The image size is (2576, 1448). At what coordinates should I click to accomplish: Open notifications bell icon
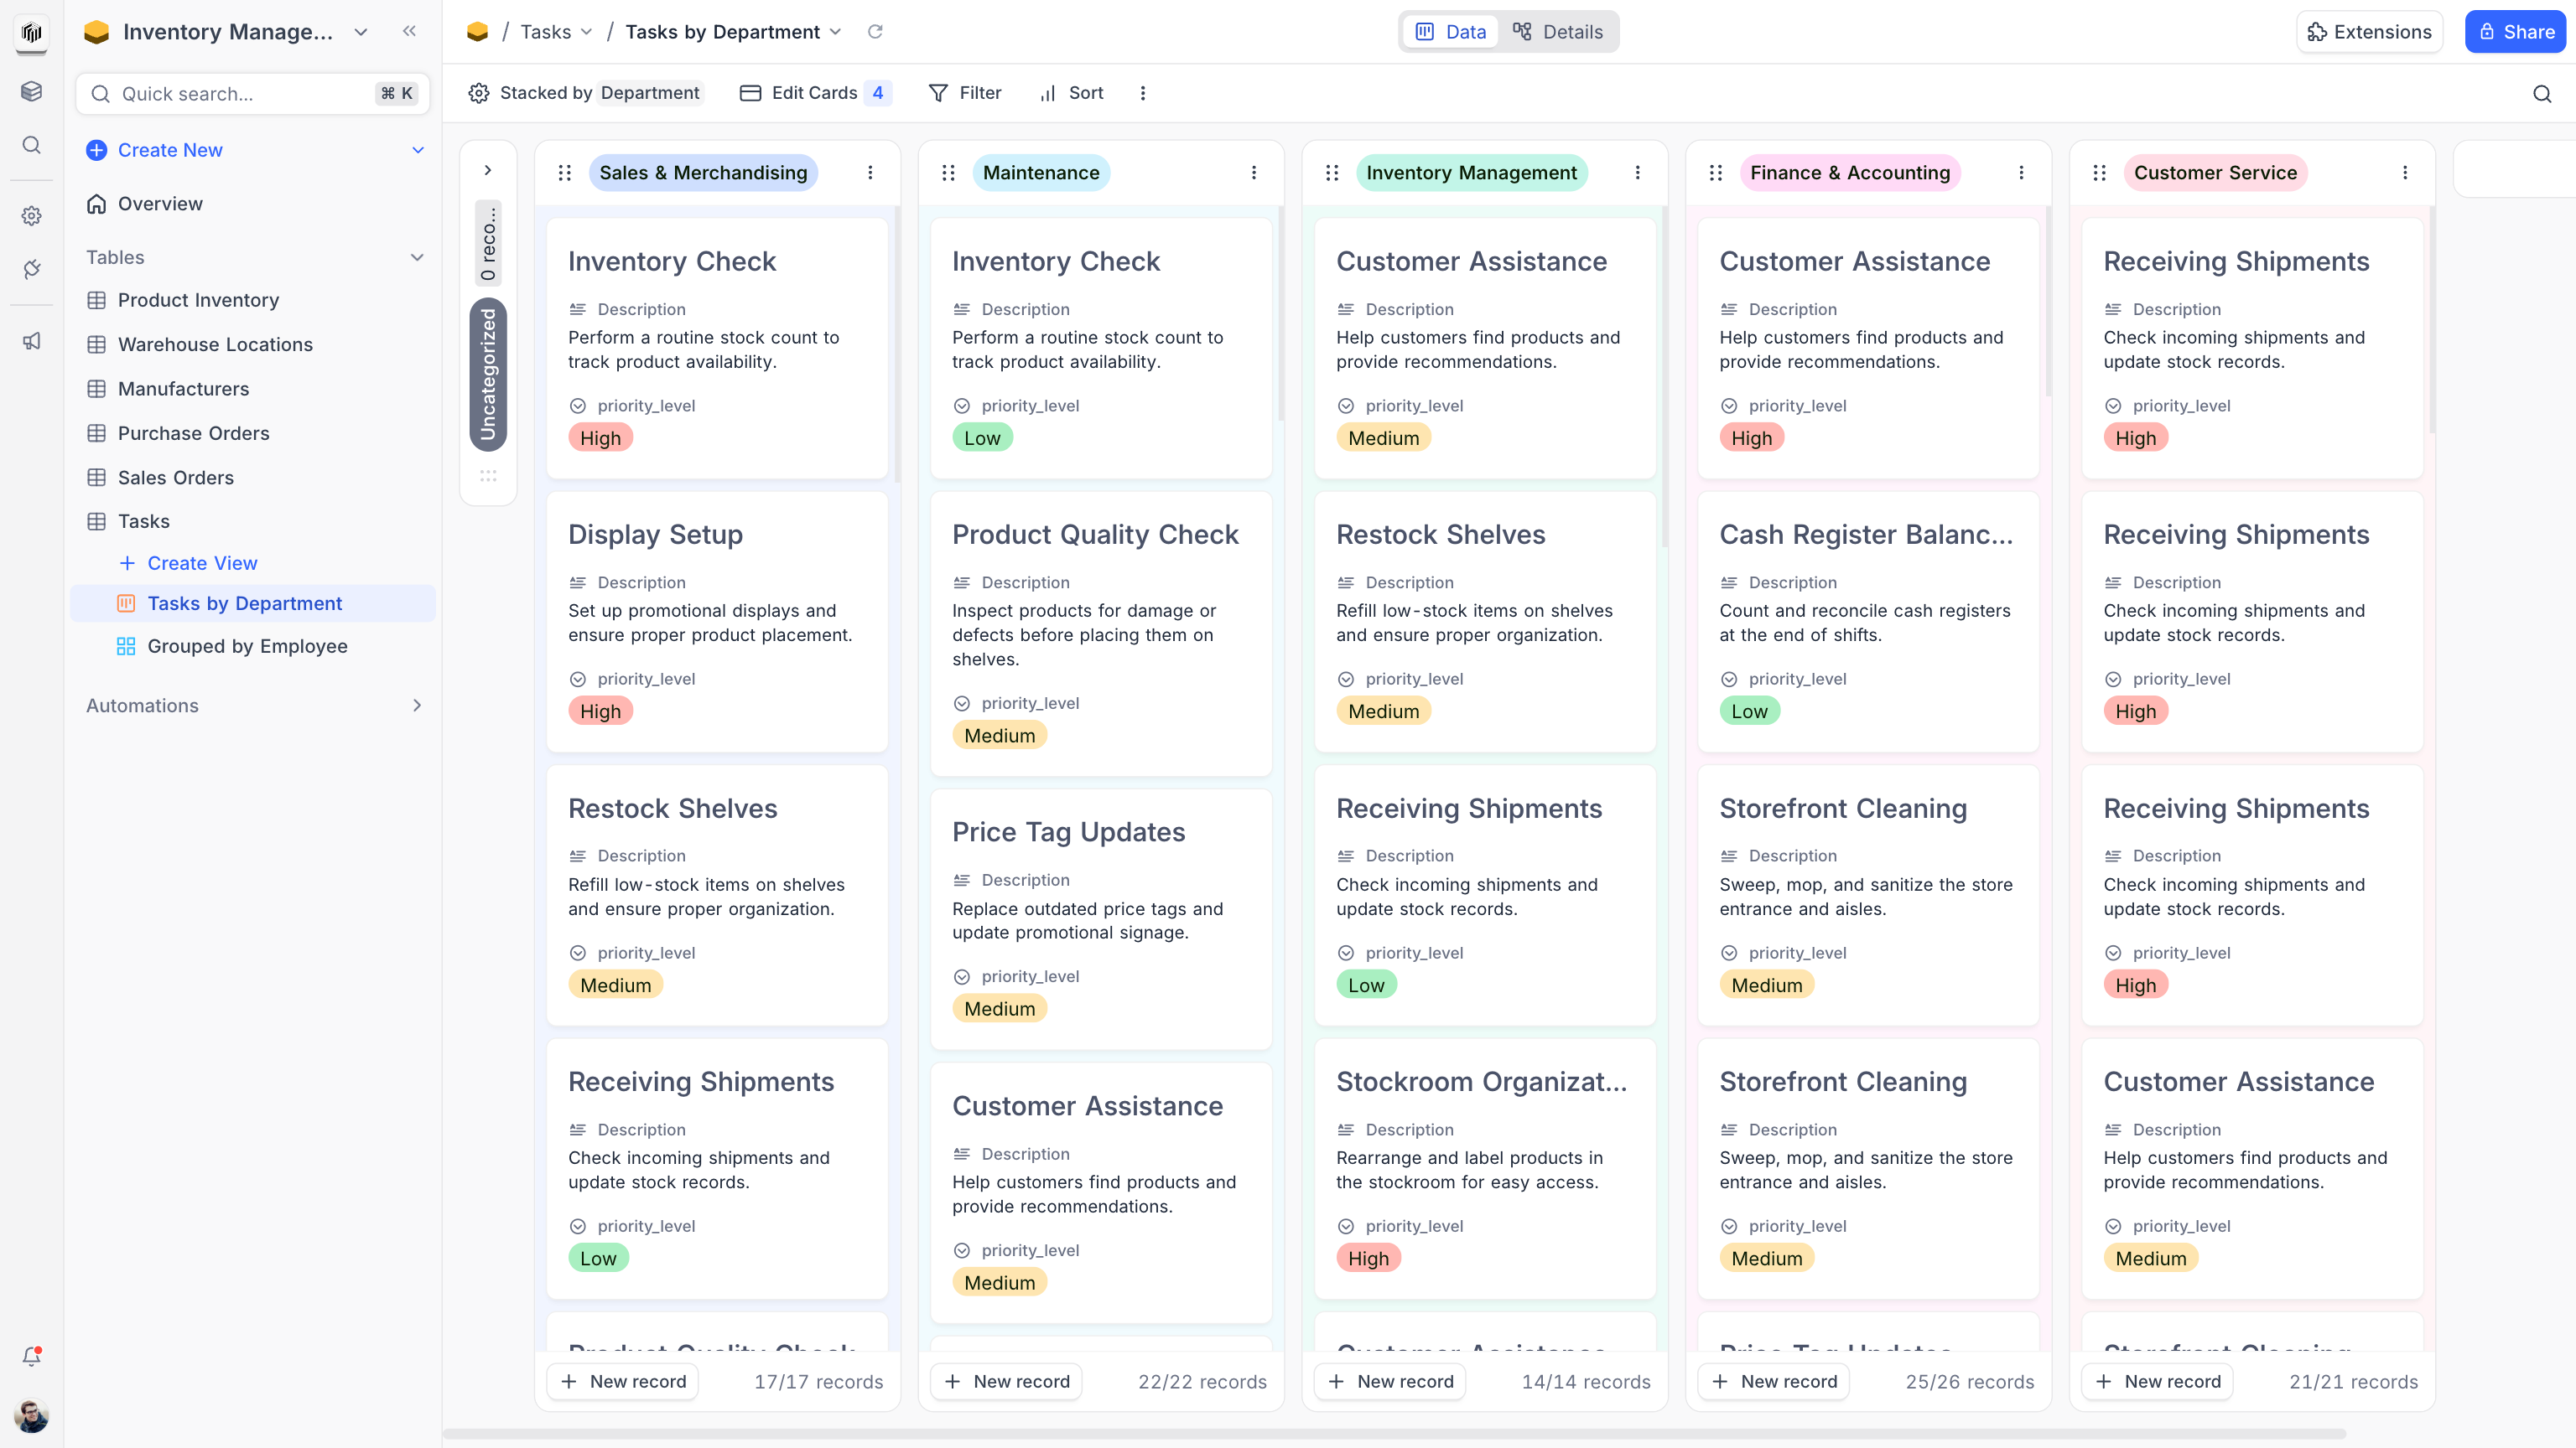(32, 1356)
